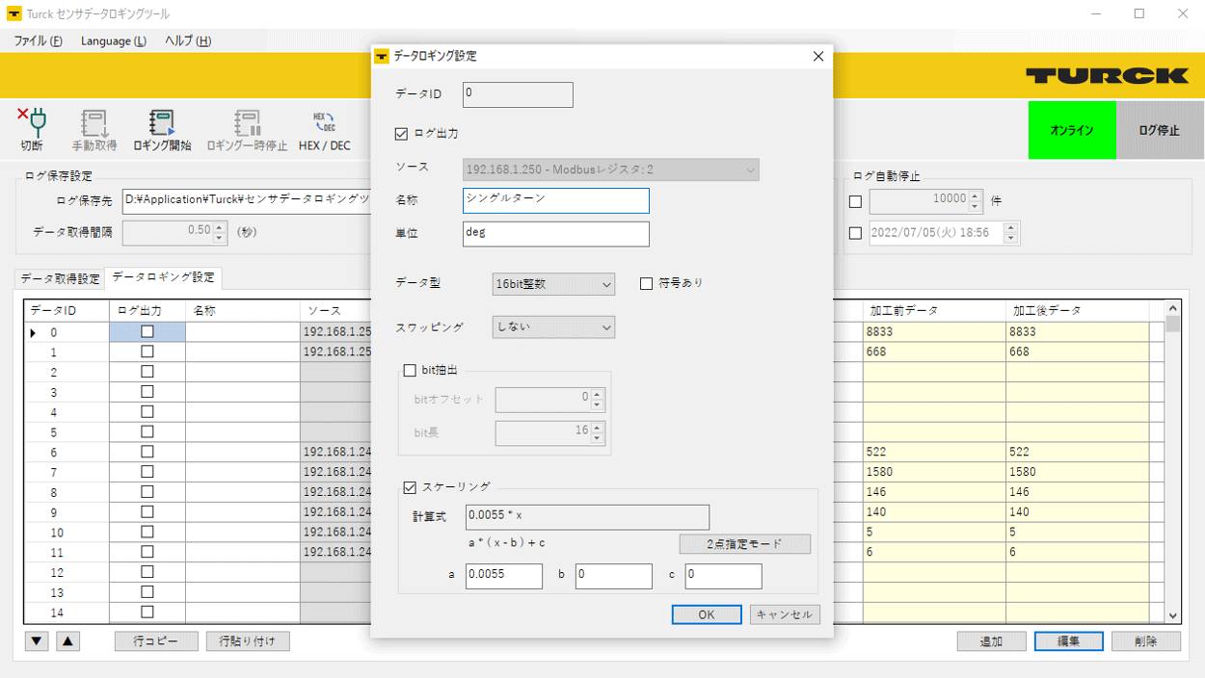Viewport: 1205px width, 678px height.
Task: Click the coefficient c input field
Action: click(724, 576)
